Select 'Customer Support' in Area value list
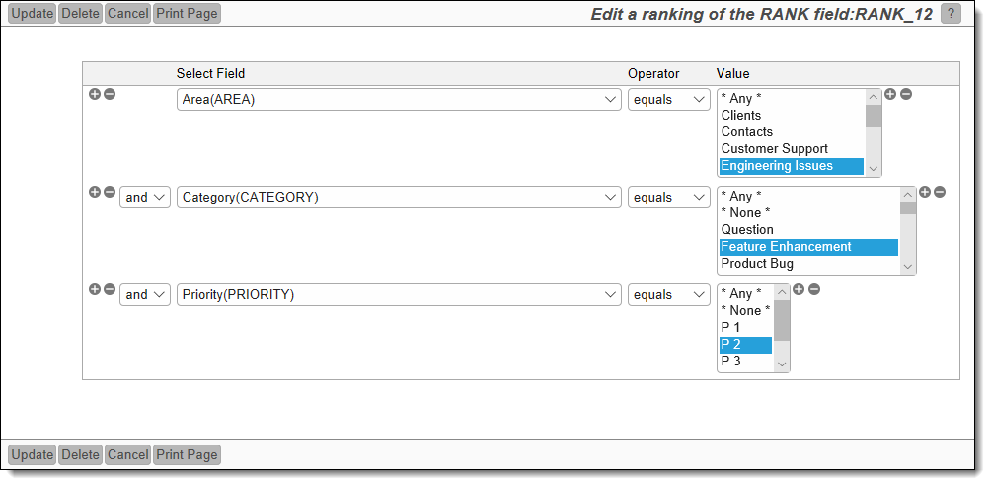The image size is (990, 485). (775, 149)
